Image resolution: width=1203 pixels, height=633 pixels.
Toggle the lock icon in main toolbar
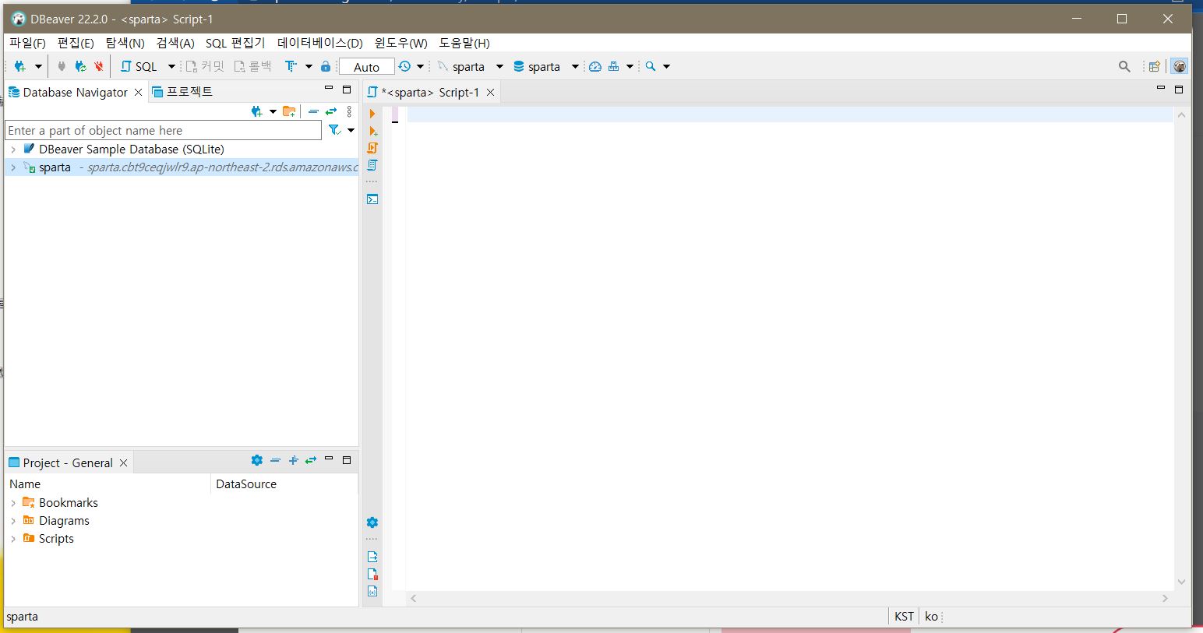tap(326, 66)
